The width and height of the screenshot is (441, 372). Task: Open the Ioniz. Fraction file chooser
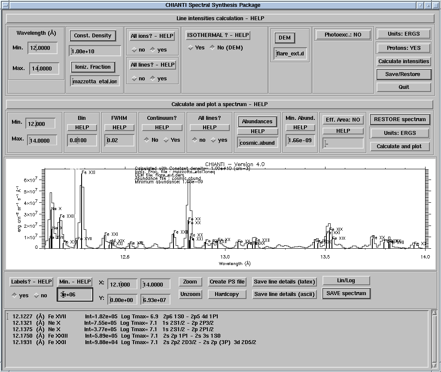tap(92, 67)
